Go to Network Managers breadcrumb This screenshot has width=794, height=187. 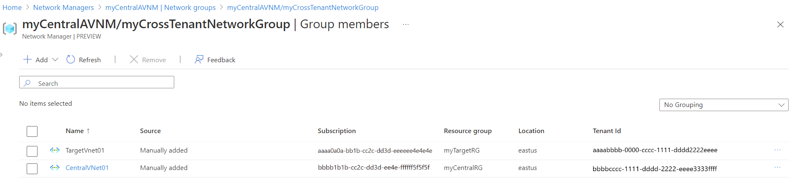coord(63,7)
